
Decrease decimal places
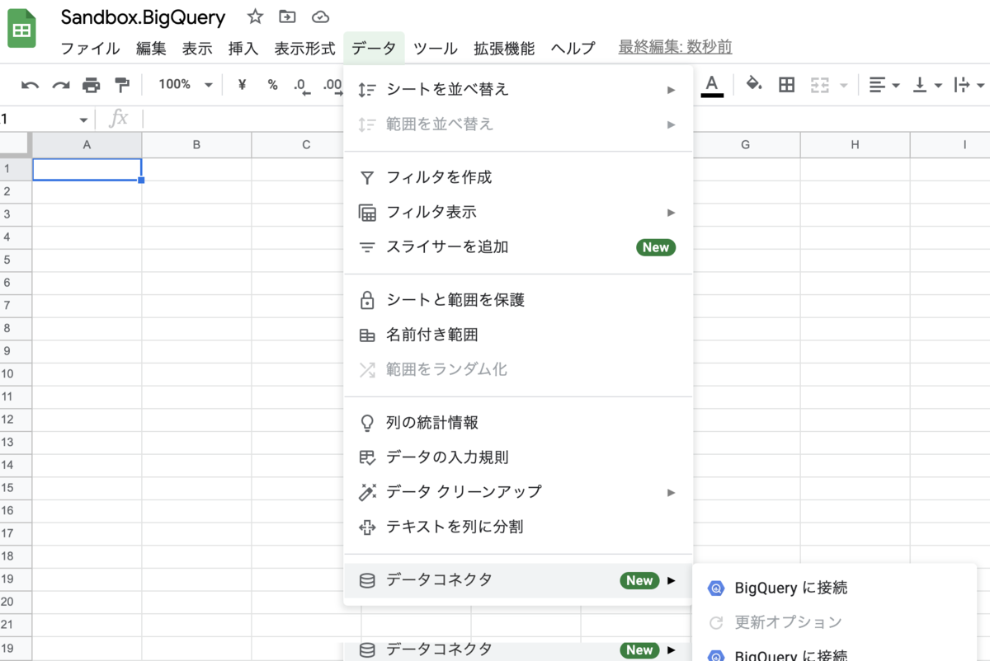(x=301, y=85)
